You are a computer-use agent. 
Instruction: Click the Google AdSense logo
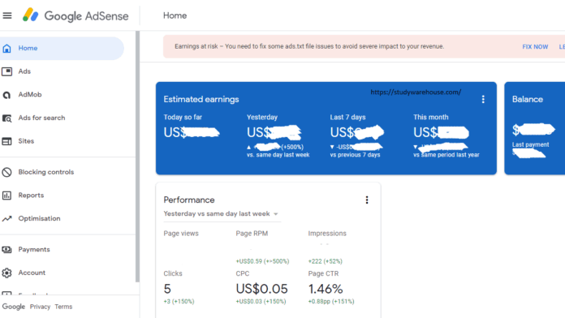[75, 15]
